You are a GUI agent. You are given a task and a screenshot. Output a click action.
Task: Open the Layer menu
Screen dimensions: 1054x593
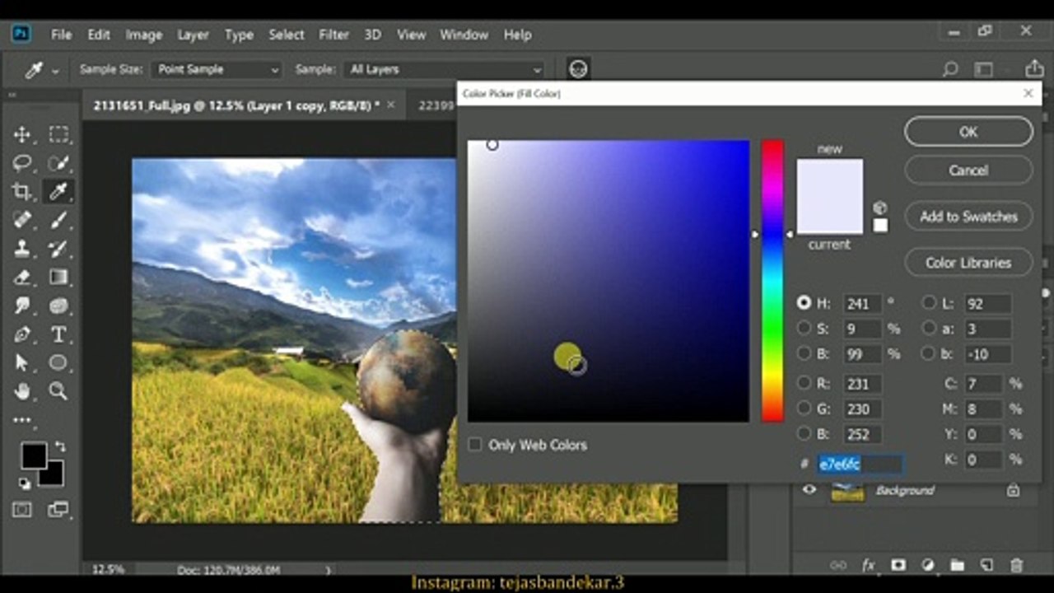(x=193, y=35)
